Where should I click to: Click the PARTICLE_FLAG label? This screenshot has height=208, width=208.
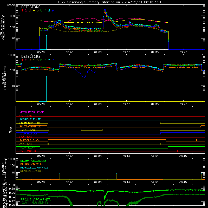pyautogui.click(x=29, y=140)
